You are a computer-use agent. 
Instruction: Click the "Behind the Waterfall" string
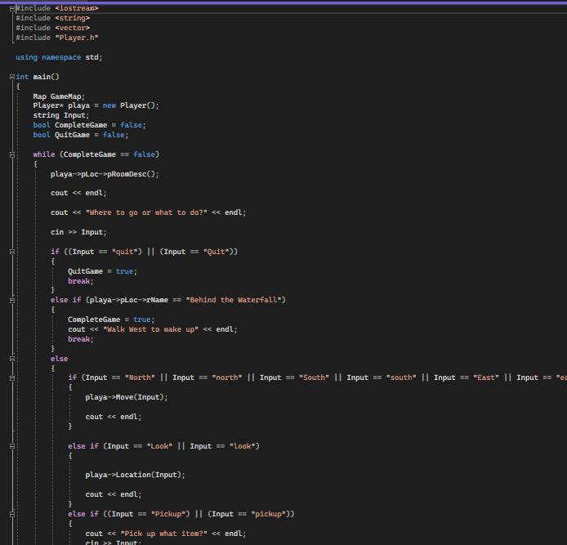(x=234, y=300)
